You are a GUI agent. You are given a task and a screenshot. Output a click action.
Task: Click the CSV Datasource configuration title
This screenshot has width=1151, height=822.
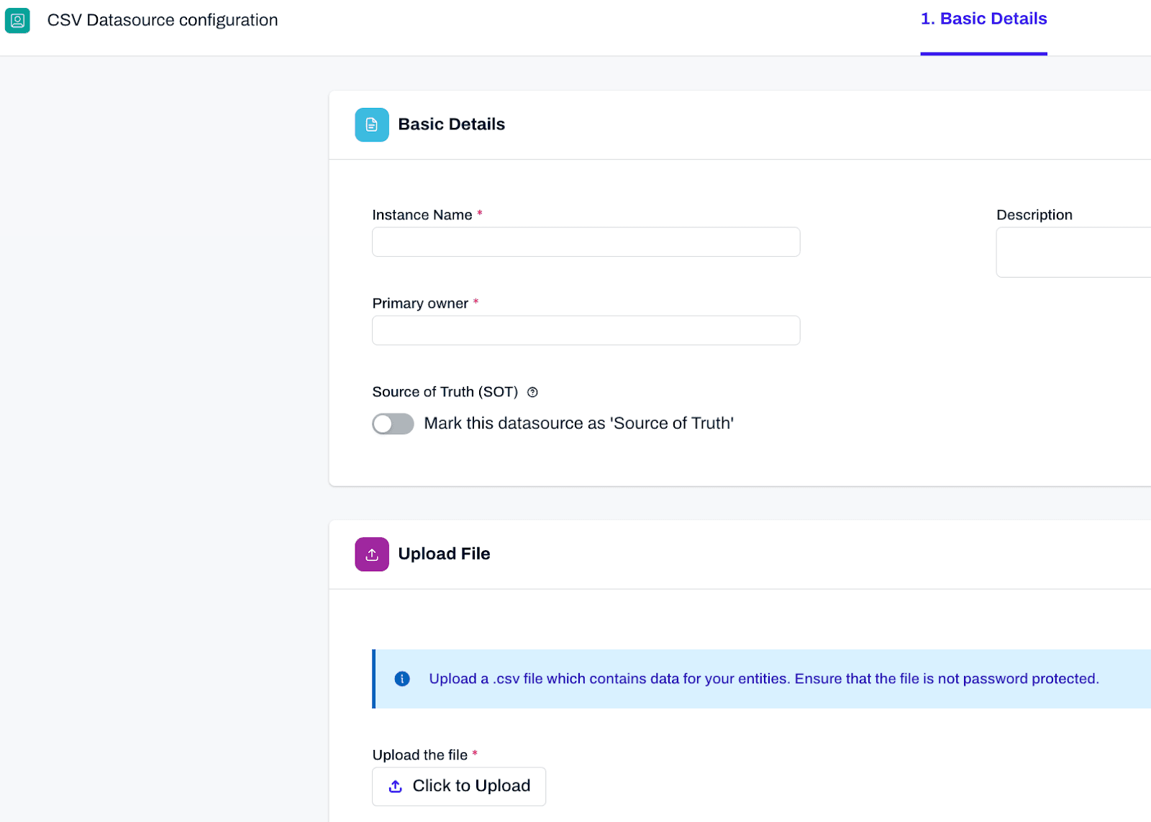[x=163, y=20]
